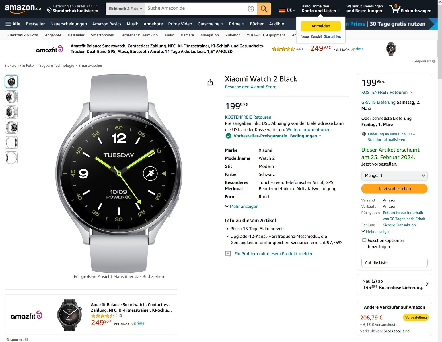Open the Menge quantity dropdown
This screenshot has height=342, width=442.
pos(394,176)
